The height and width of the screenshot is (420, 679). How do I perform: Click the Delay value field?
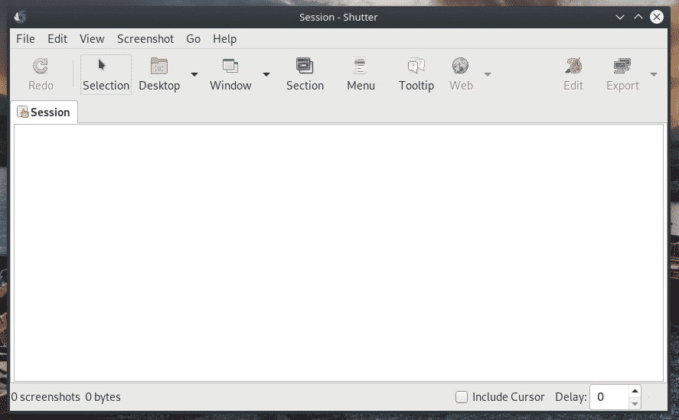[x=609, y=397]
